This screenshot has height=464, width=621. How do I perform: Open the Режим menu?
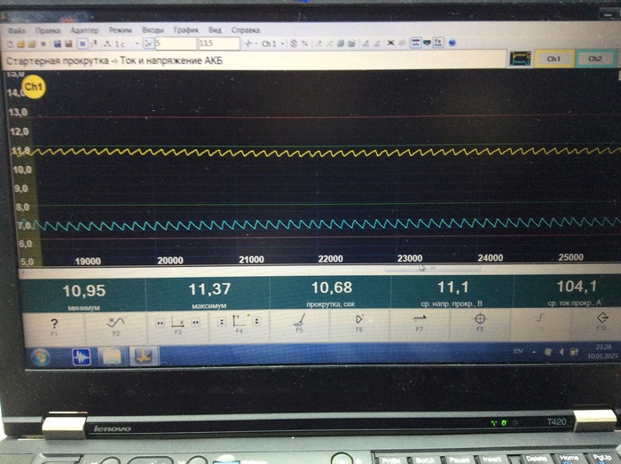[120, 30]
